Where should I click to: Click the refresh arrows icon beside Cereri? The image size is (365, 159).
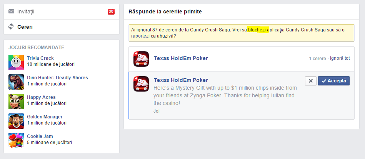click(x=11, y=27)
